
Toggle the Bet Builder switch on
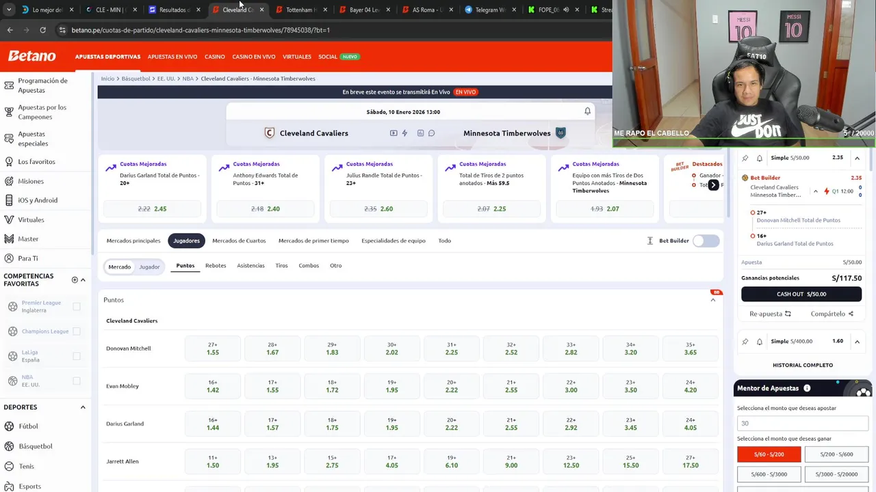pyautogui.click(x=706, y=241)
